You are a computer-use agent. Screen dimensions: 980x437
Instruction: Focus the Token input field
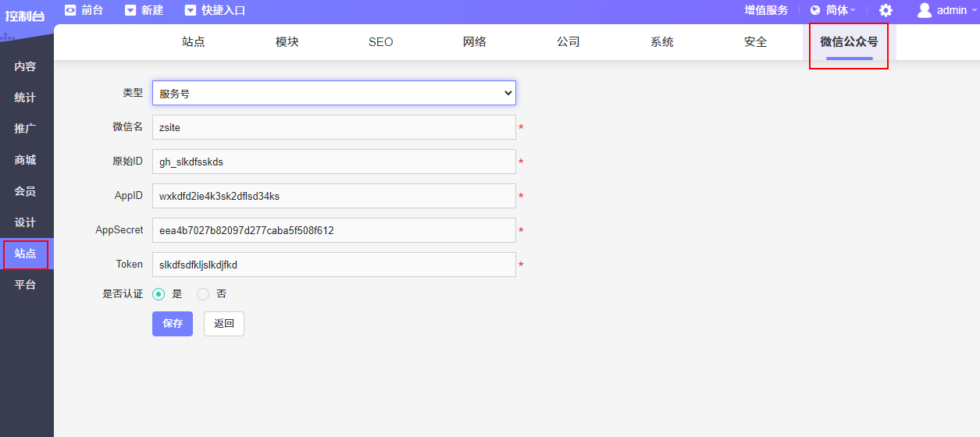[333, 265]
